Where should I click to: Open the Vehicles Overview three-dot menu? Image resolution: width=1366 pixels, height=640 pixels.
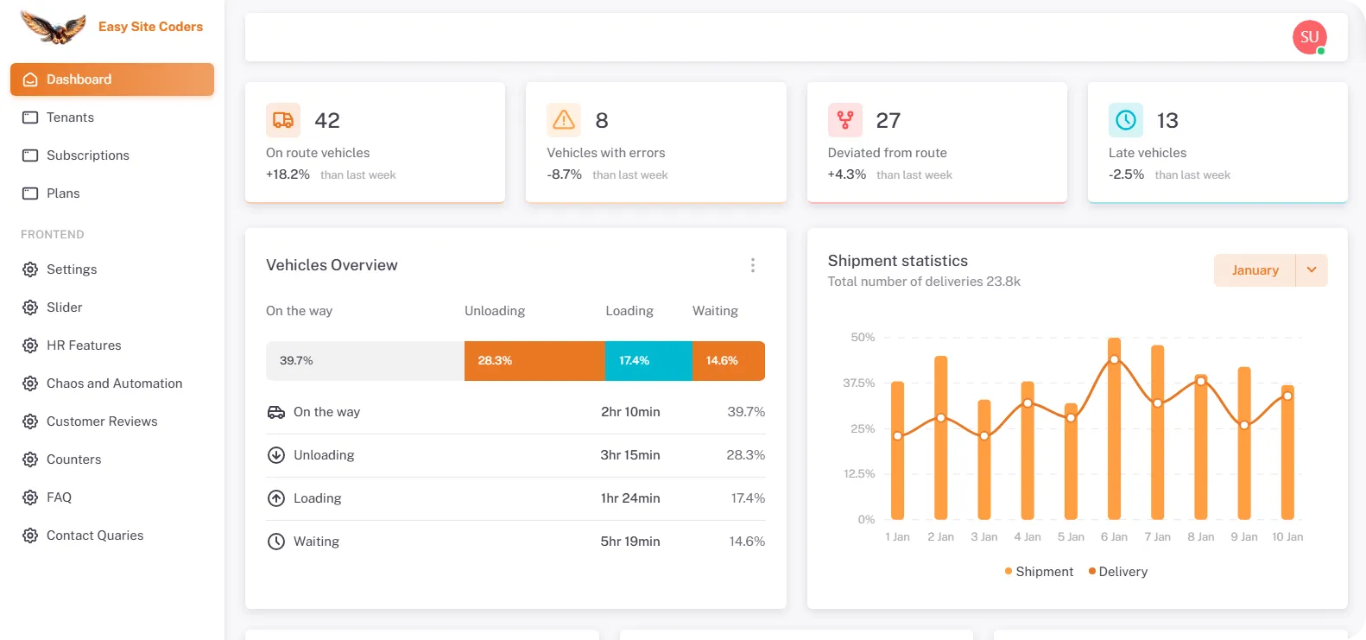click(x=753, y=265)
